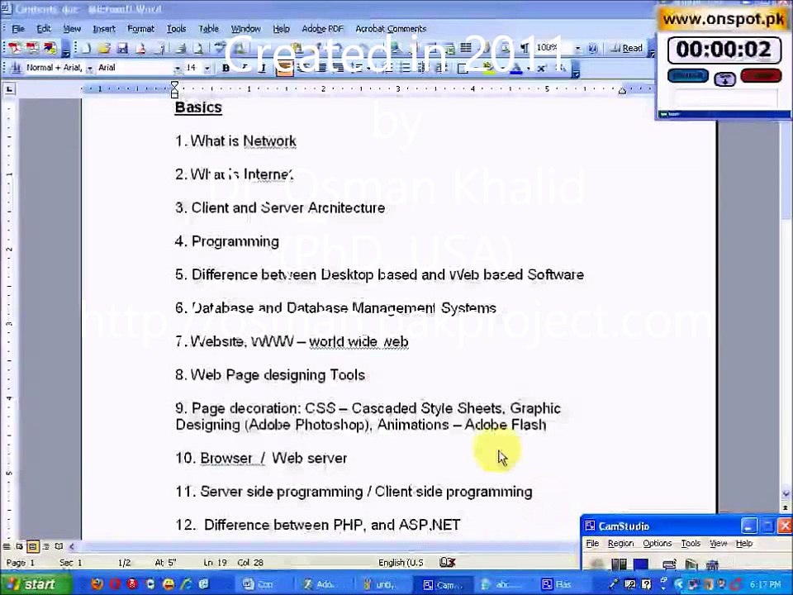Click the blue button on timer widget
793x595 pixels.
[x=688, y=76]
